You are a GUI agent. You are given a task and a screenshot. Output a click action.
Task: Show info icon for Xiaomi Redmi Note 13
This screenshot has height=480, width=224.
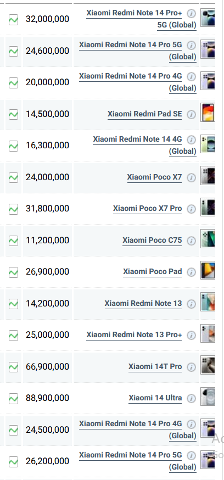[x=191, y=304]
